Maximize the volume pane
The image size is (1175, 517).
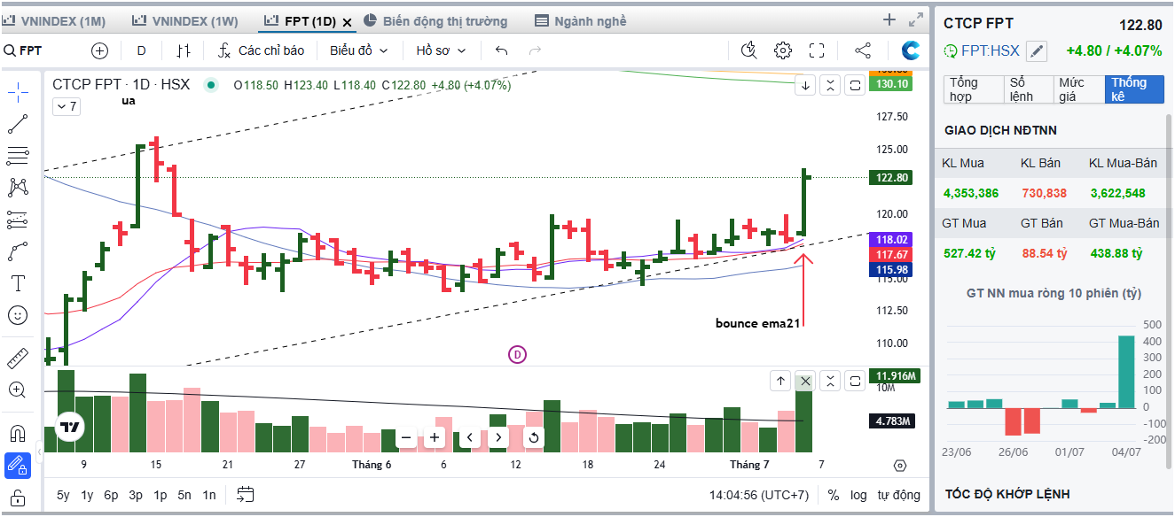855,381
